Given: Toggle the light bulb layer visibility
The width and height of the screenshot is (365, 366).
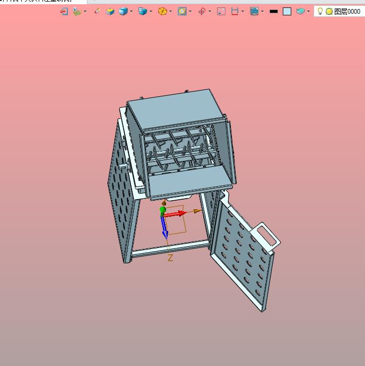Looking at the screenshot, I should pyautogui.click(x=320, y=11).
